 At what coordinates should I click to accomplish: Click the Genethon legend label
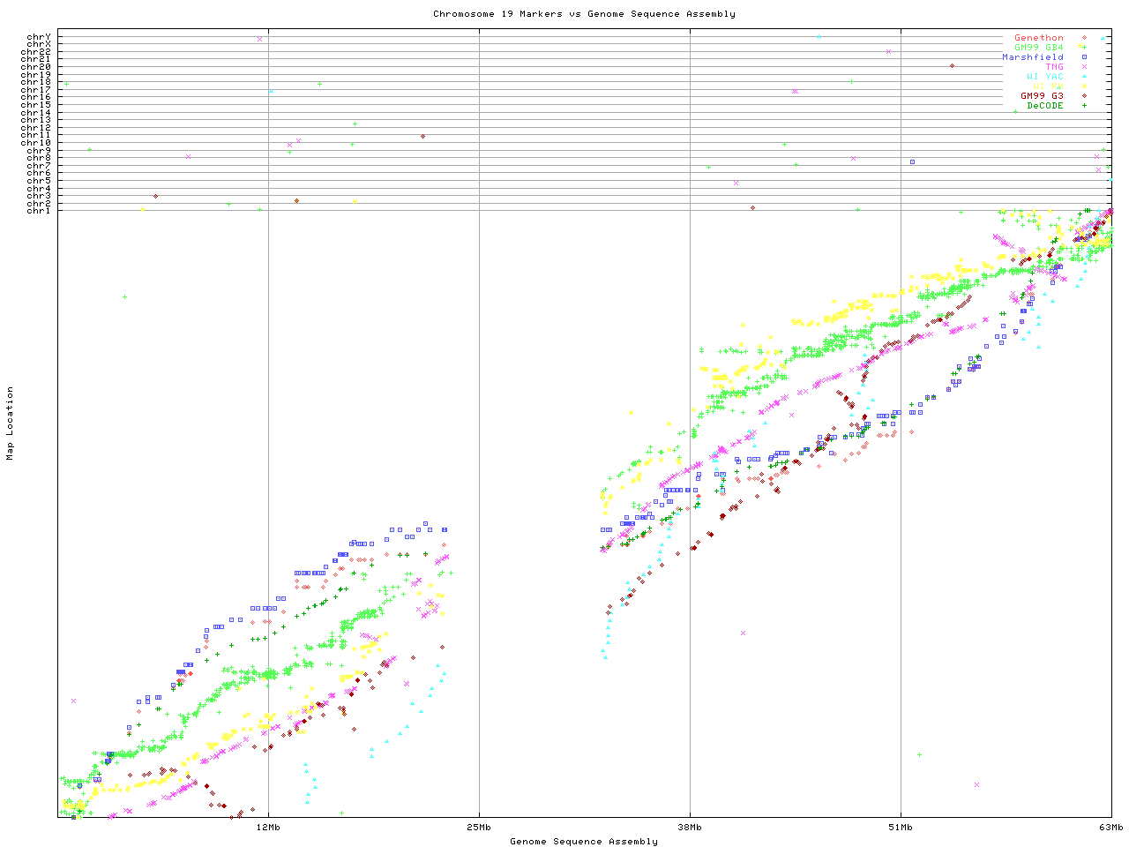click(x=1038, y=38)
